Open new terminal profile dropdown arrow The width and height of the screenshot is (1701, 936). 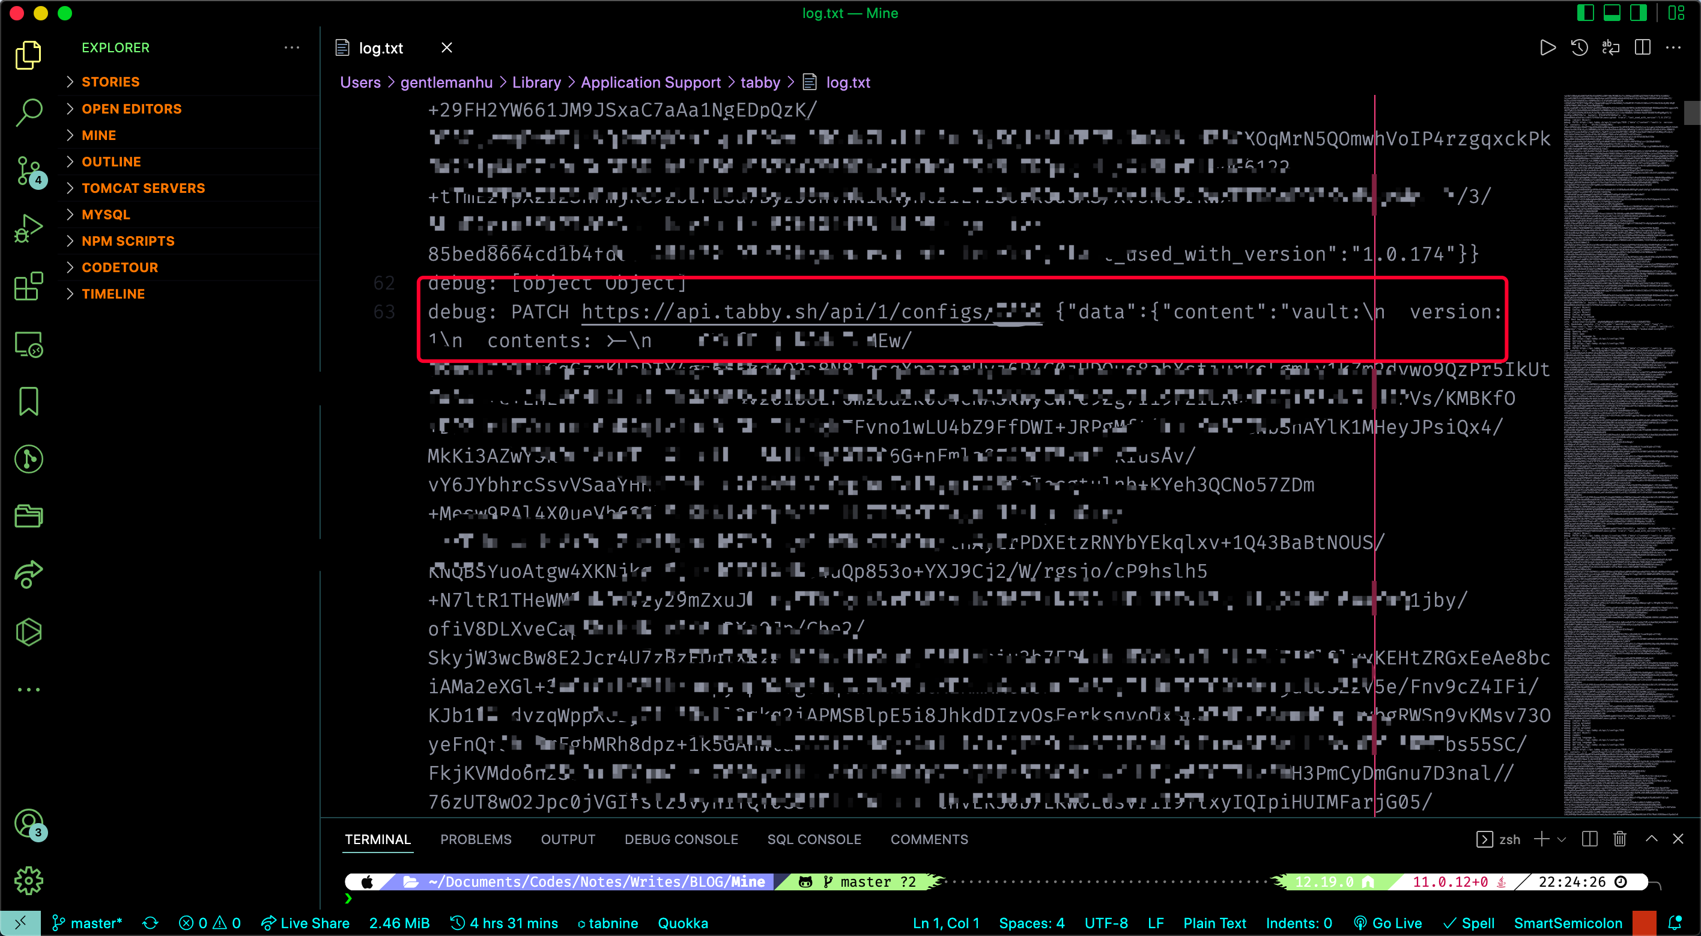pos(1562,839)
